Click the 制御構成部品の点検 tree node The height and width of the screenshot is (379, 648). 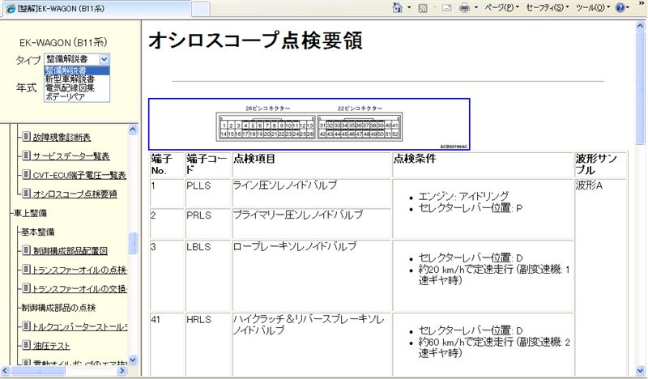[x=58, y=308]
